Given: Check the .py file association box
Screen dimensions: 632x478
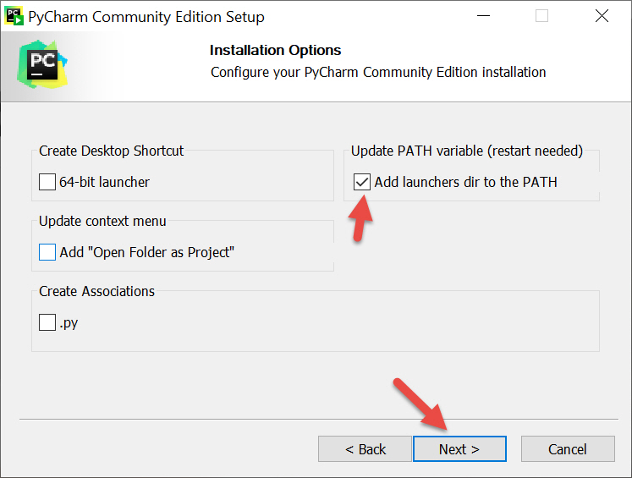Looking at the screenshot, I should click(x=47, y=322).
